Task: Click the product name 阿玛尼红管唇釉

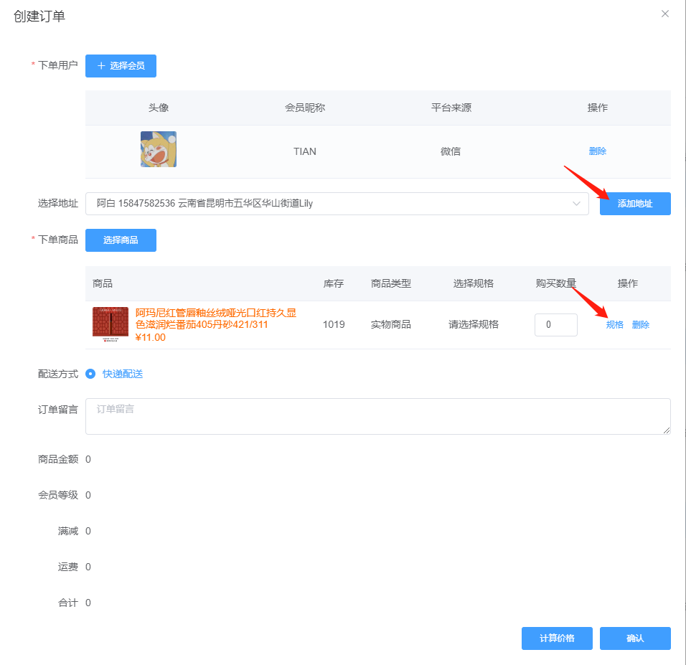Action: point(216,319)
